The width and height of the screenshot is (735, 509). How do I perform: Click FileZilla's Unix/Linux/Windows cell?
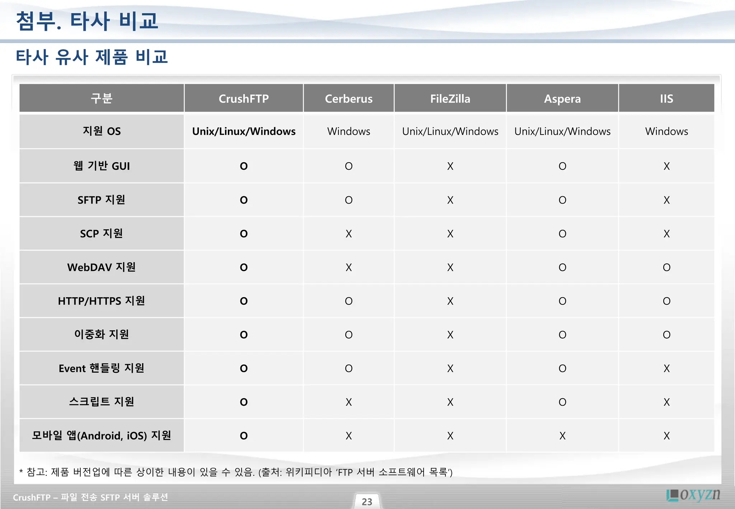(x=450, y=131)
